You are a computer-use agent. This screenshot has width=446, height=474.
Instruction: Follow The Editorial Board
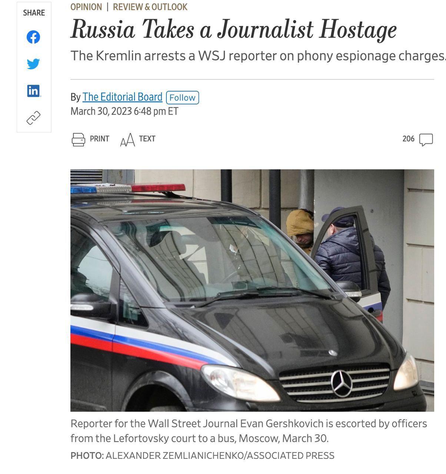point(183,97)
